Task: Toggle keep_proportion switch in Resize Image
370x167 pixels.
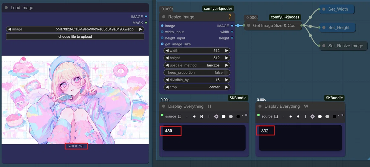Action: (x=226, y=73)
